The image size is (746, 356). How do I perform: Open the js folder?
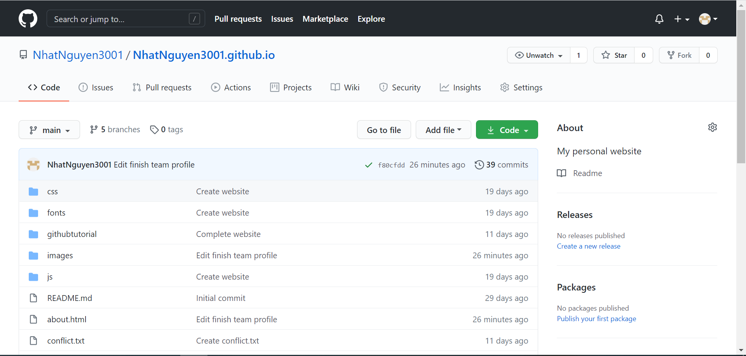[50, 277]
